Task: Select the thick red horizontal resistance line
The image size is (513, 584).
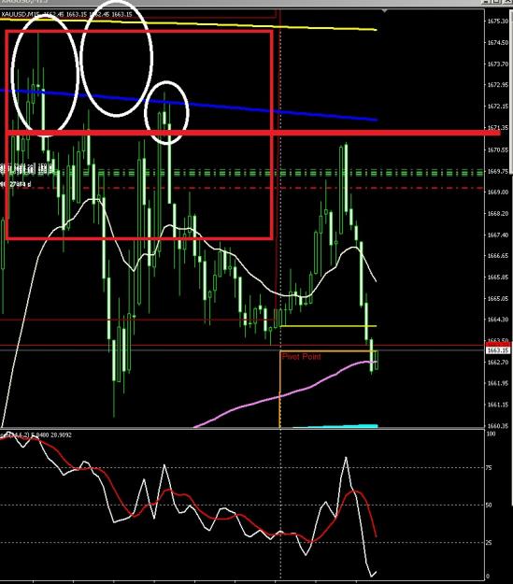Action: [253, 133]
